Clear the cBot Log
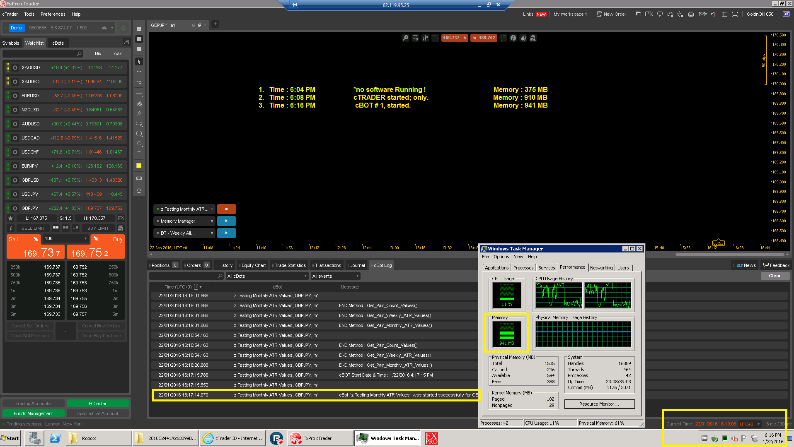Viewport: 794px width, 447px height. click(x=775, y=276)
